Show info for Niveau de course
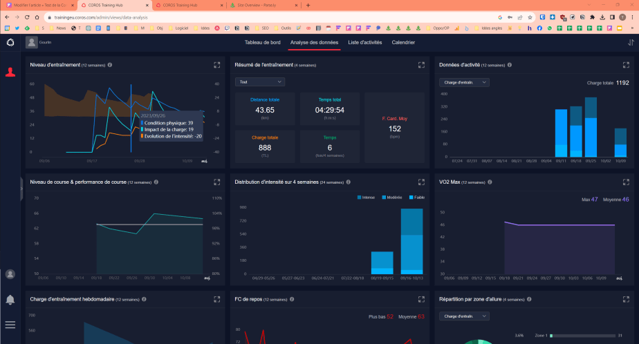The height and width of the screenshot is (344, 639). tap(156, 182)
